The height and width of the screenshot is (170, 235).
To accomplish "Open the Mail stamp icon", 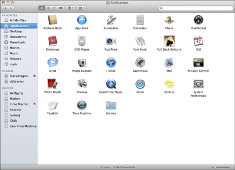I will (169, 63).
